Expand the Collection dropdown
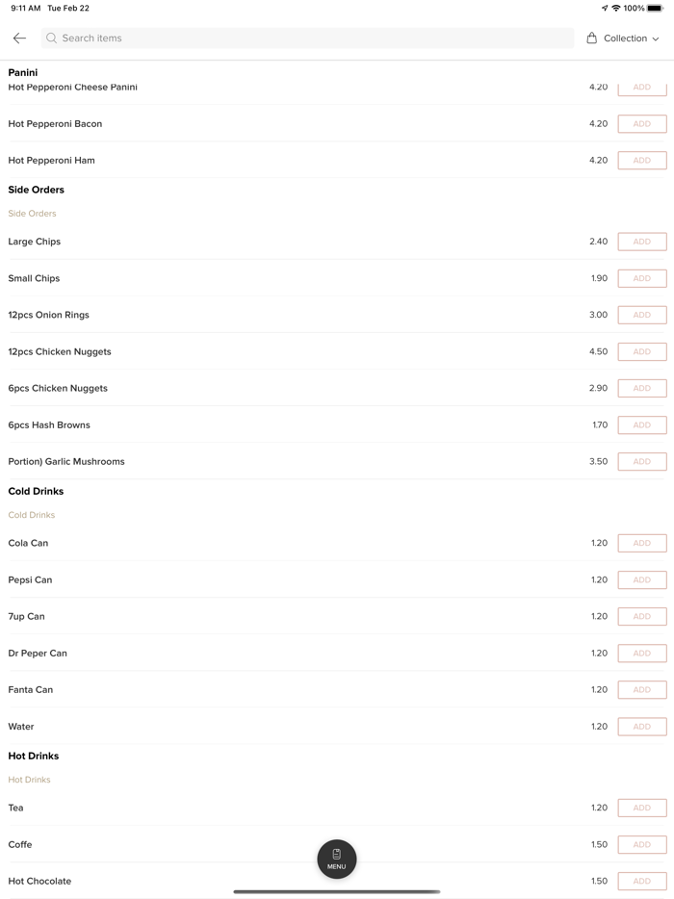The height and width of the screenshot is (899, 674). [631, 39]
